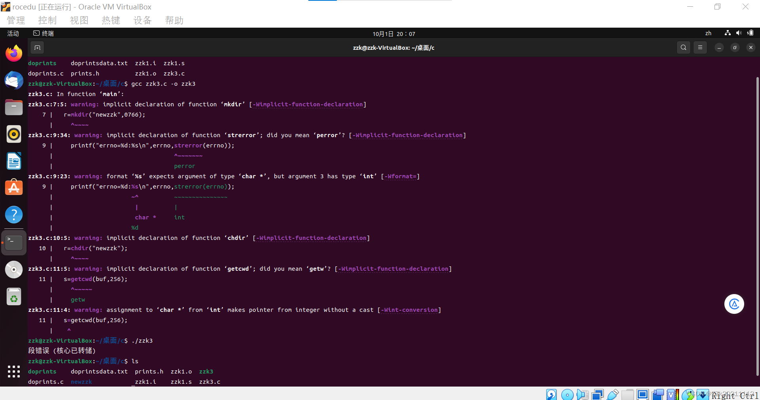Select the Terminal icon in the dock

[x=14, y=242]
